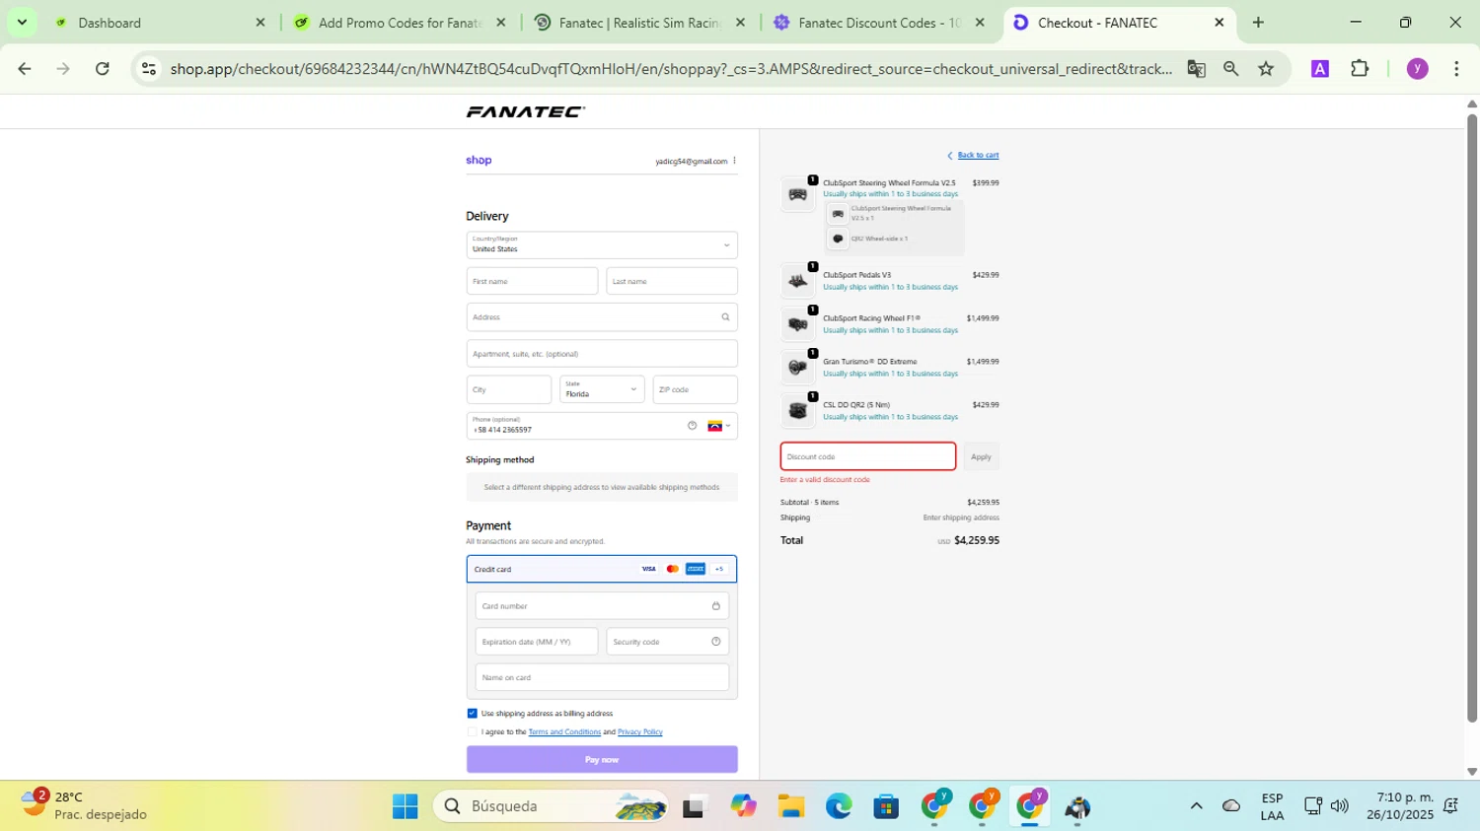The height and width of the screenshot is (831, 1480).
Task: Click the Expiration date field
Action: (537, 642)
